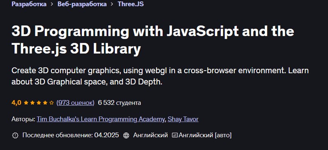Open Tim Buchalka's Learn Programming Academy profile
Viewport: 328px width, 150px height.
pyautogui.click(x=101, y=119)
